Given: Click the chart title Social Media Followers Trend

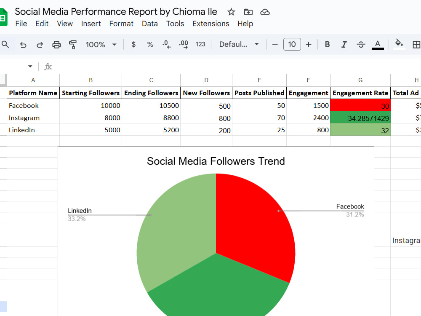Looking at the screenshot, I should 216,161.
